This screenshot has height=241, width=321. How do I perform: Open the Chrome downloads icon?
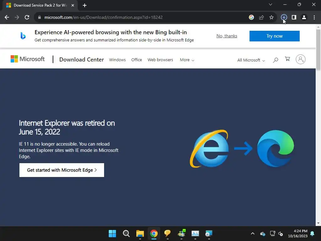(284, 18)
